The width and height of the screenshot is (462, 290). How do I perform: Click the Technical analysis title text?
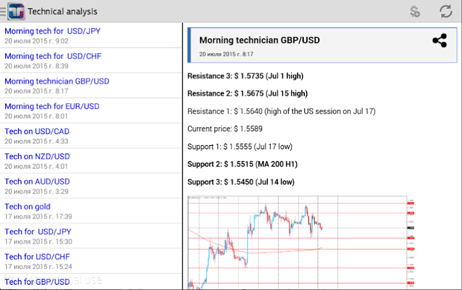click(x=63, y=12)
